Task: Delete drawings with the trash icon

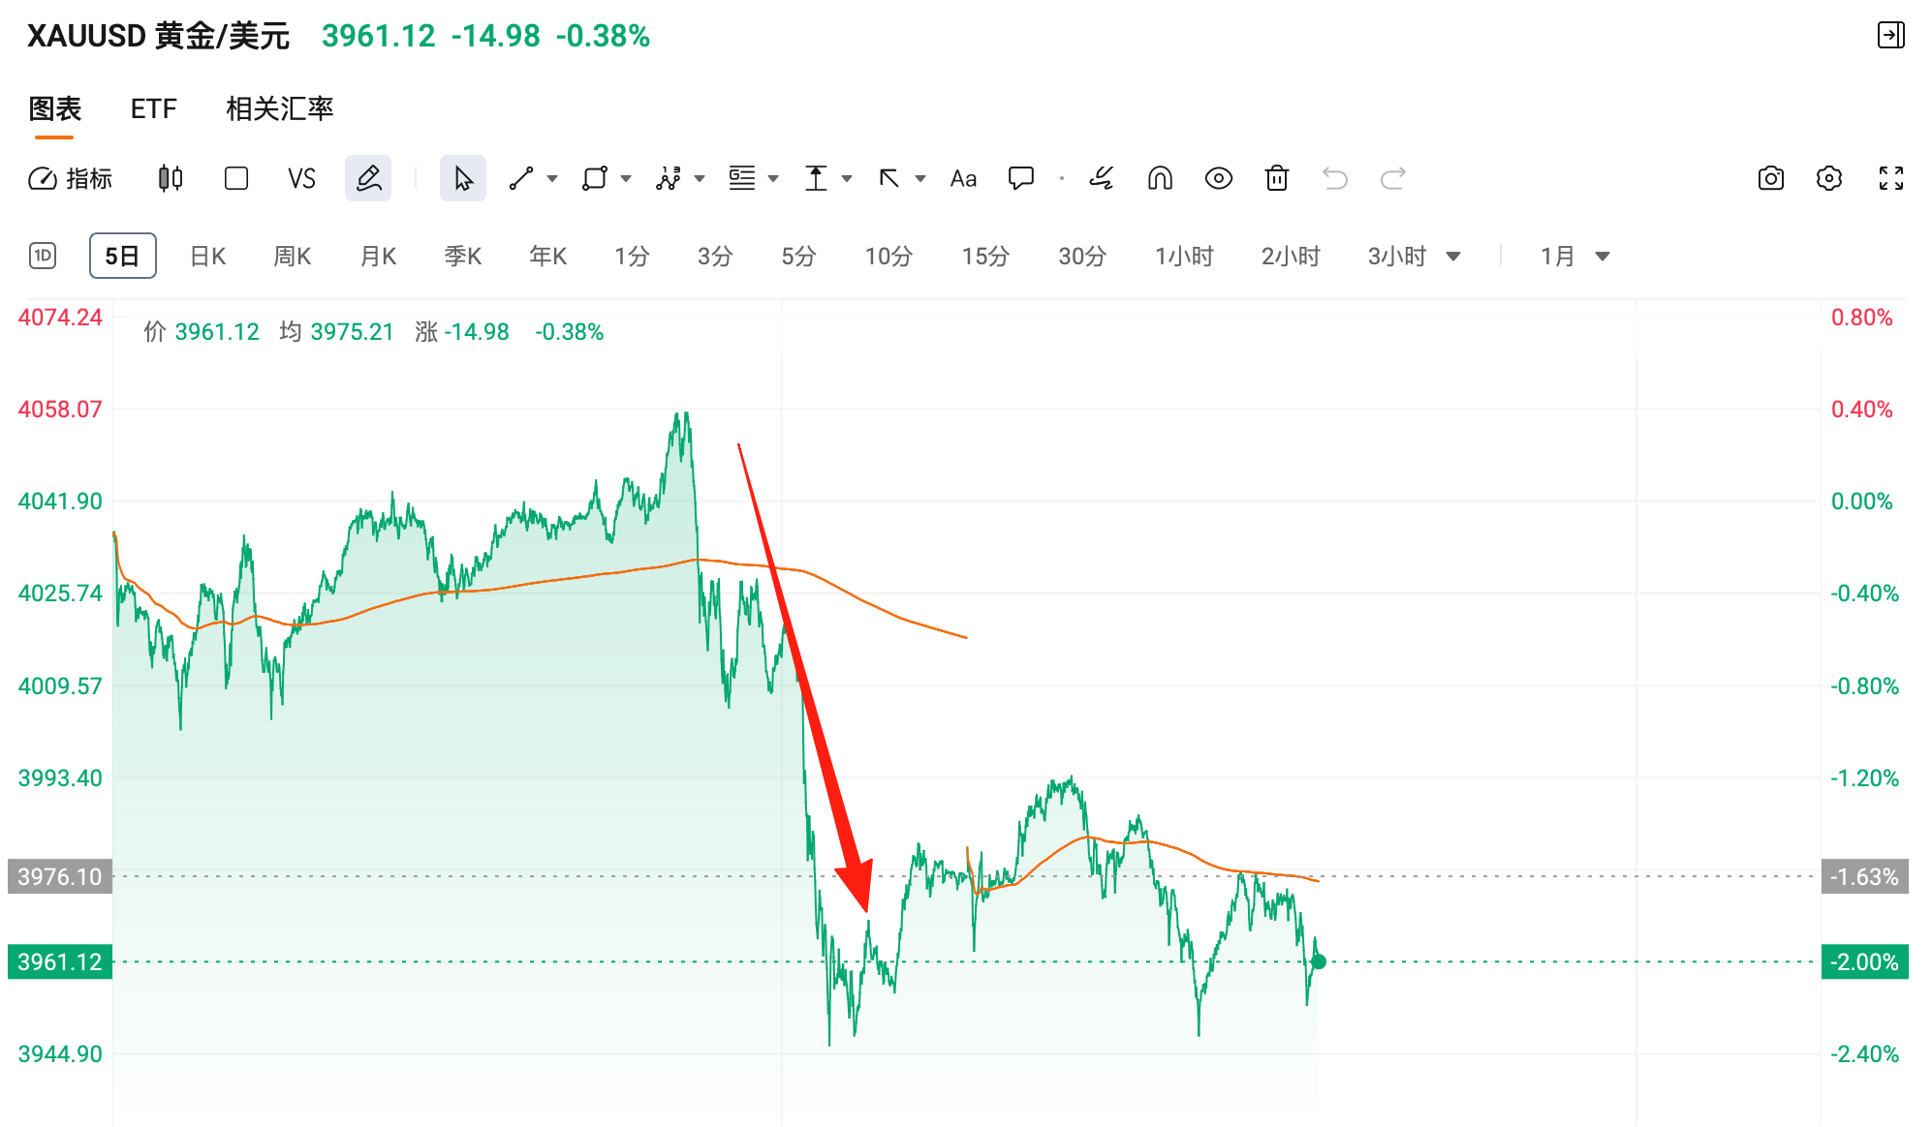Action: tap(1277, 178)
